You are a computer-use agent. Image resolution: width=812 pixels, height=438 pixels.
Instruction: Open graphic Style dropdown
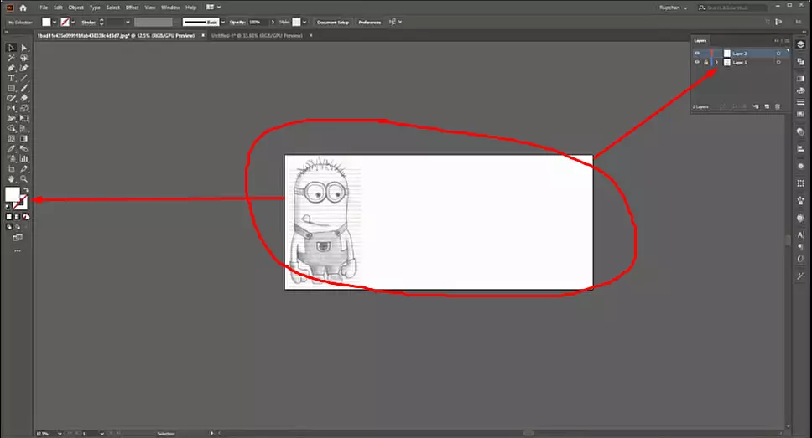pyautogui.click(x=304, y=23)
